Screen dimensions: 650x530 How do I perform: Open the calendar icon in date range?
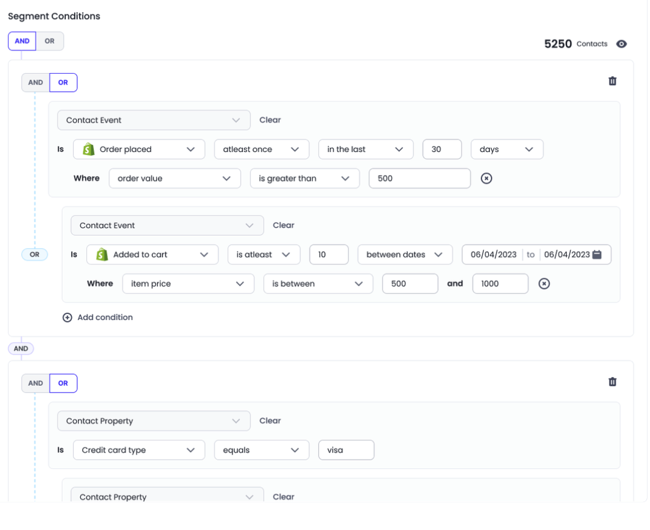click(x=597, y=255)
